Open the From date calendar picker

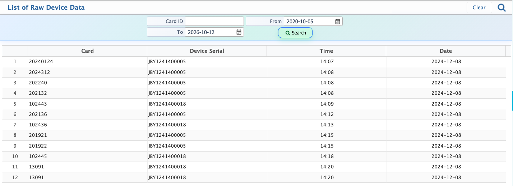(x=338, y=22)
